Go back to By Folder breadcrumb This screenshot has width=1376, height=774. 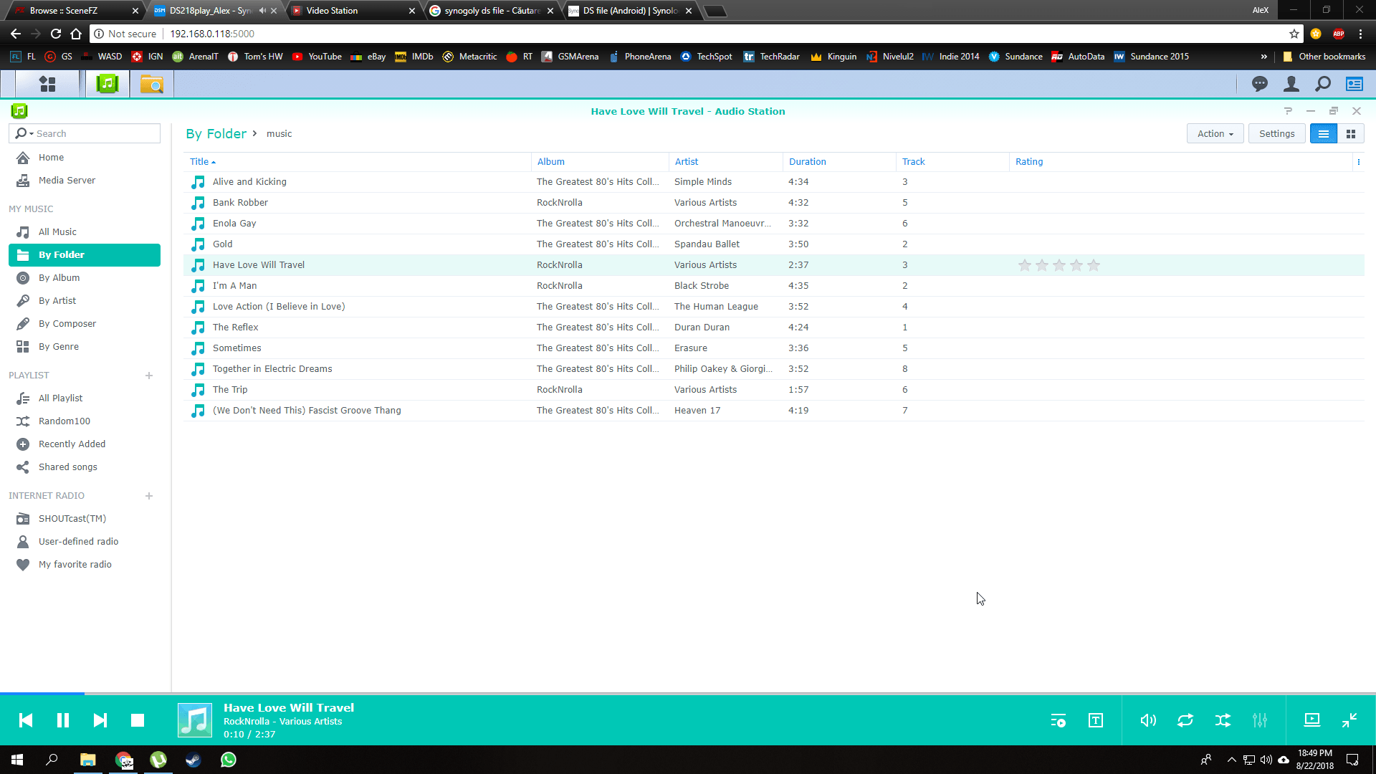click(x=216, y=134)
